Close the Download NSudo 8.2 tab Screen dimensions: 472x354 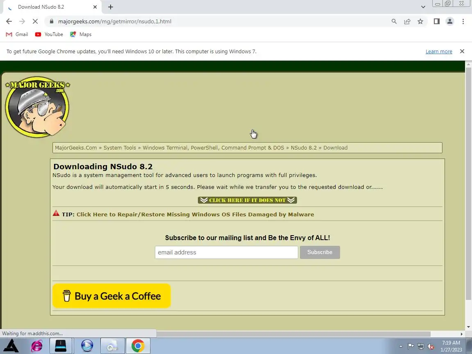95,7
